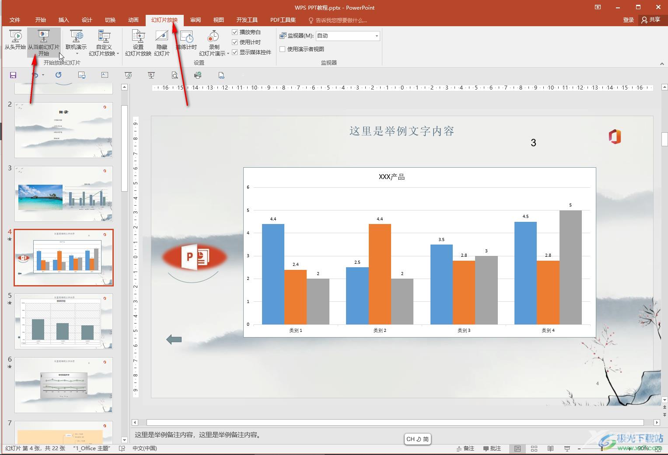Switch to 开发工具 (Developer) tab
The image size is (668, 455).
pos(247,20)
